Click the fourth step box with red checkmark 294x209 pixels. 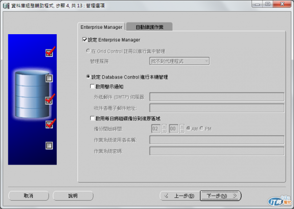[49, 125]
